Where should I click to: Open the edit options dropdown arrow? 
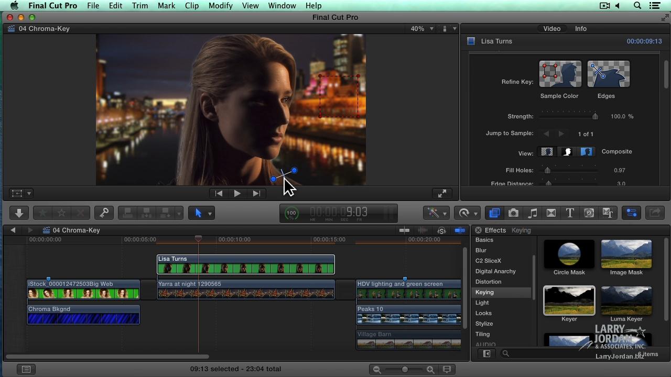pos(179,213)
